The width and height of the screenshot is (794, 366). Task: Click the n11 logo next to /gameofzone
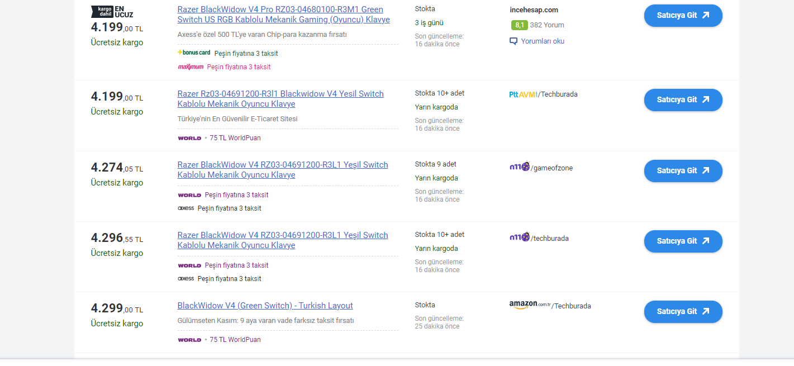(520, 167)
